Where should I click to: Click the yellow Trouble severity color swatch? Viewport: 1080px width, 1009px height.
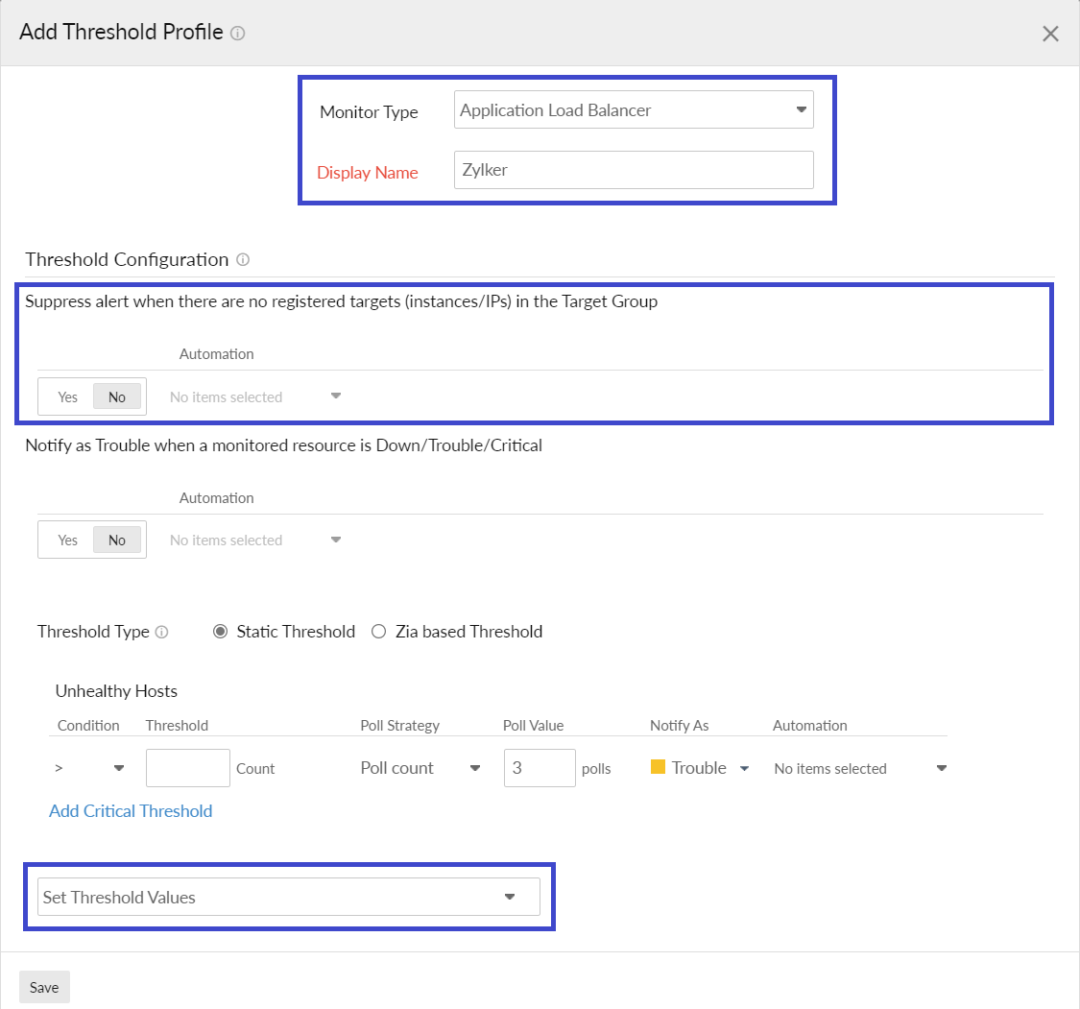(659, 766)
